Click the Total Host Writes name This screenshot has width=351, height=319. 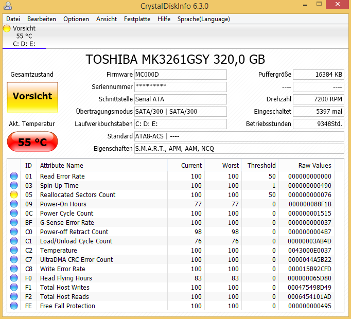click(65, 287)
